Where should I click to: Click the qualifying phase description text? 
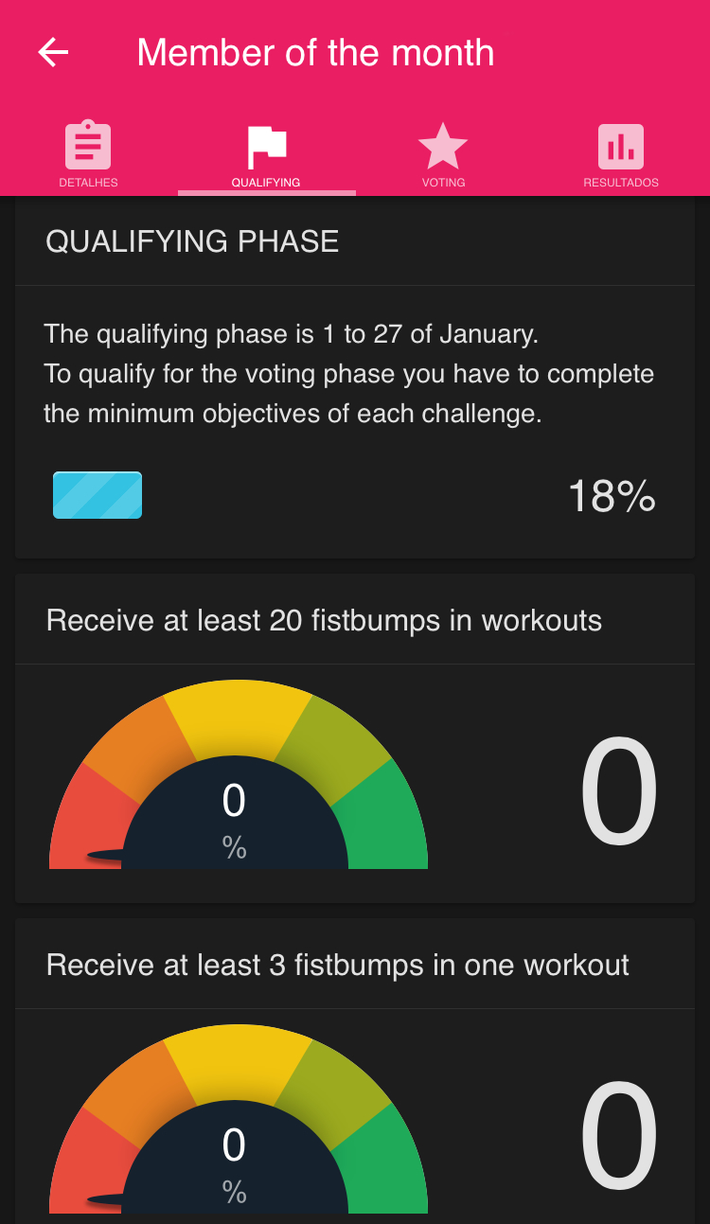point(348,374)
